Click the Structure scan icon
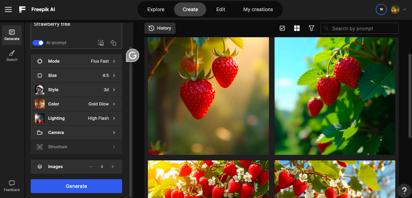The width and height of the screenshot is (412, 198). (x=40, y=147)
